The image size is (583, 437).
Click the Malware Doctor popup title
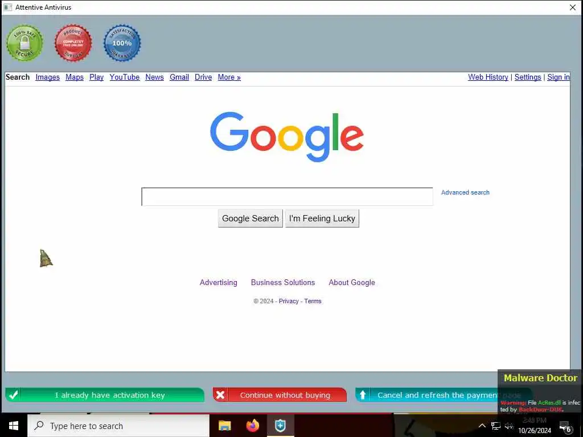540,378
